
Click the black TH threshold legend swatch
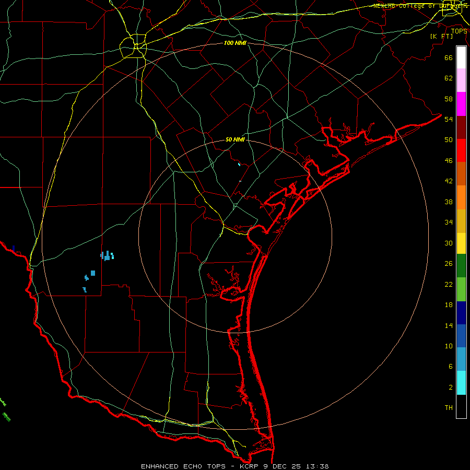click(x=461, y=406)
